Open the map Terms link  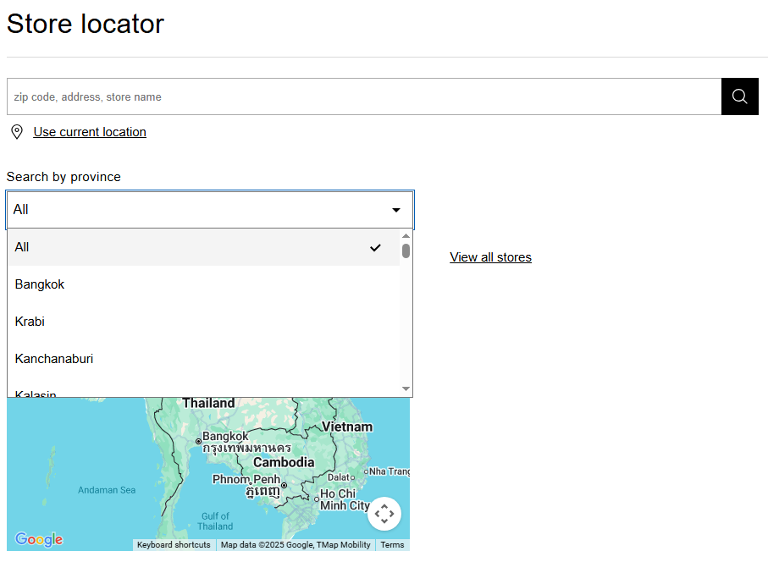pos(392,545)
